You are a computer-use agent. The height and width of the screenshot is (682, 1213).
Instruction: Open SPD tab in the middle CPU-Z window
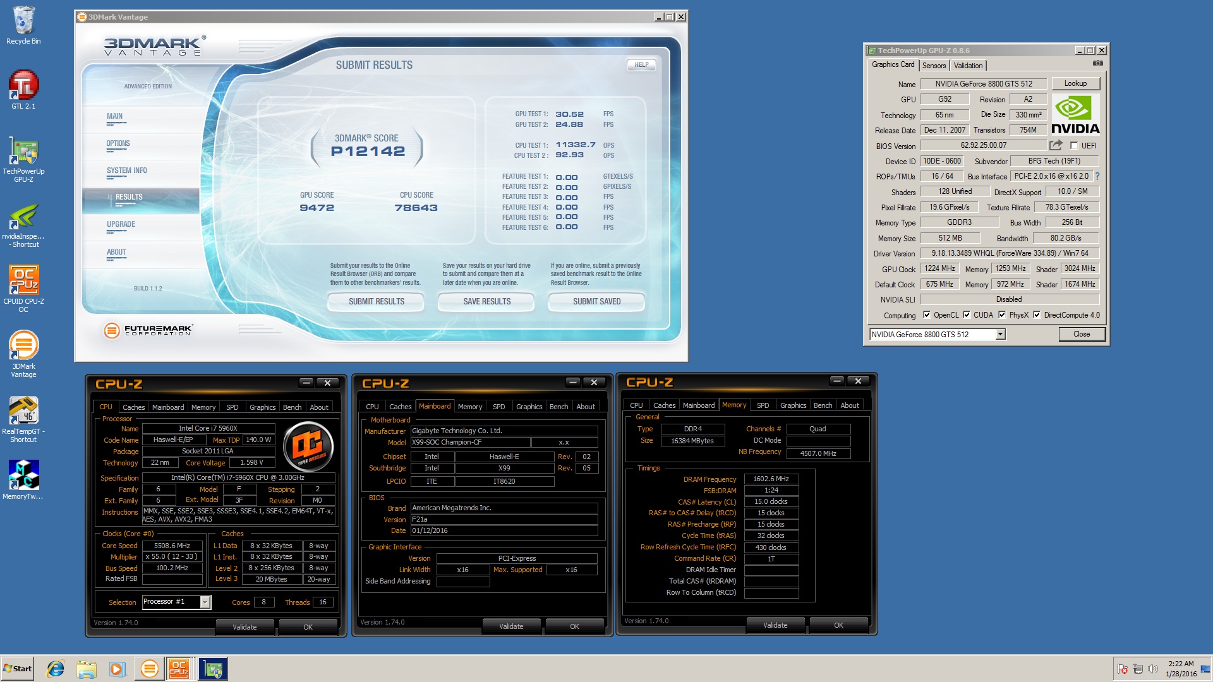[498, 407]
